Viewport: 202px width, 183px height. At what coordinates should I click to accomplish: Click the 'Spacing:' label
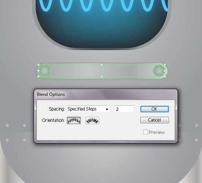[x=57, y=109]
